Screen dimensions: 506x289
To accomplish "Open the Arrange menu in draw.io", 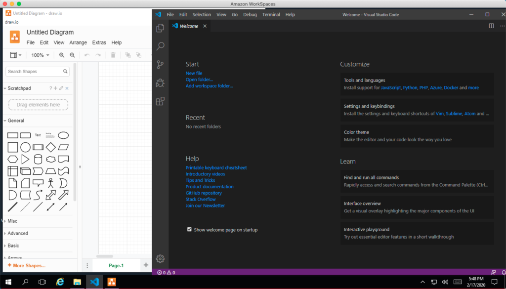I will pyautogui.click(x=78, y=42).
